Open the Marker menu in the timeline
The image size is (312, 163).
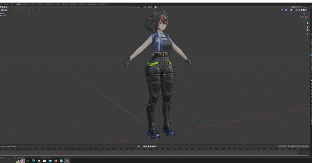(x=14, y=146)
